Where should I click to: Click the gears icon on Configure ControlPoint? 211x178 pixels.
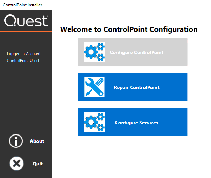[94, 52]
